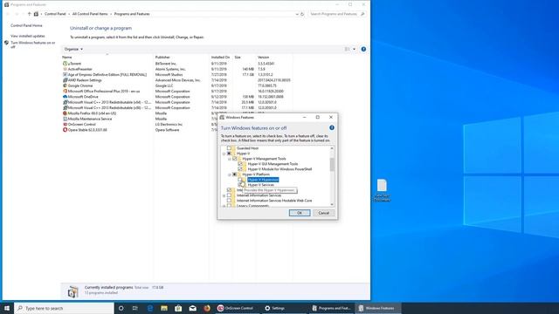Image resolution: width=559 pixels, height=314 pixels.
Task: Open Cortana circle icon on the taskbar
Action: pyautogui.click(x=121, y=308)
